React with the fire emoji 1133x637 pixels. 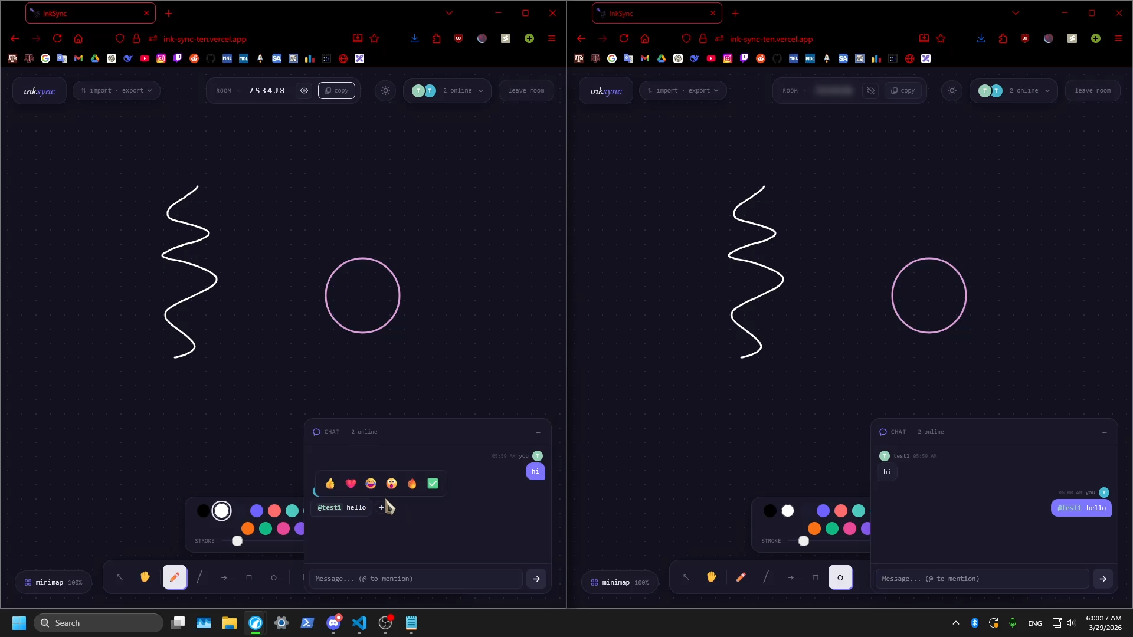[412, 484]
